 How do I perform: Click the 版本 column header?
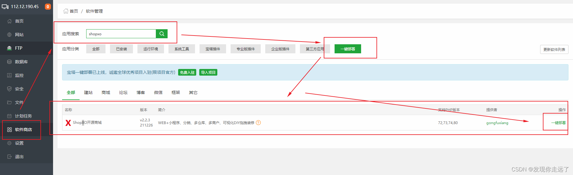(x=143, y=110)
